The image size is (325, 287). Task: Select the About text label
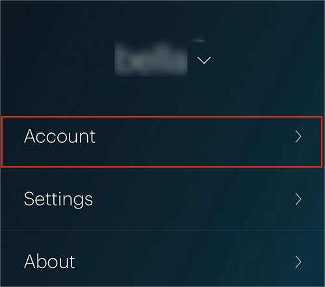pos(49,262)
